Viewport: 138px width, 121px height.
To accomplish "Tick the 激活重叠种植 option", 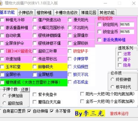I will pyautogui.click(x=2, y=28).
